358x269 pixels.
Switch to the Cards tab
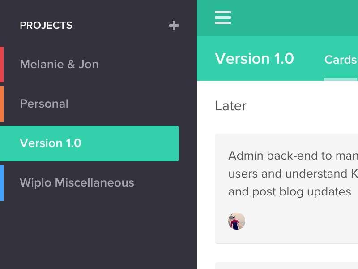[x=341, y=60]
